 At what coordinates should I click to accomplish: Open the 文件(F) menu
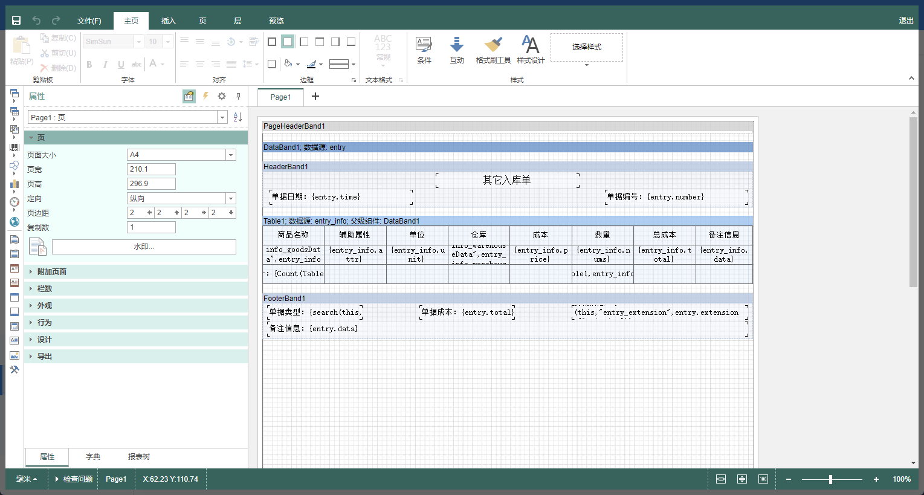pos(89,21)
